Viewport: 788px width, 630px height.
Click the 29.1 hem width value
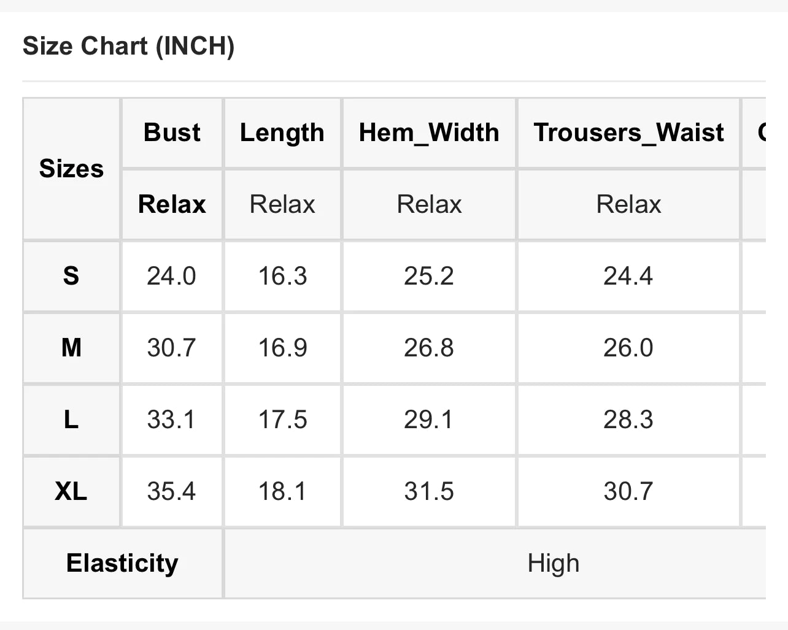point(429,420)
